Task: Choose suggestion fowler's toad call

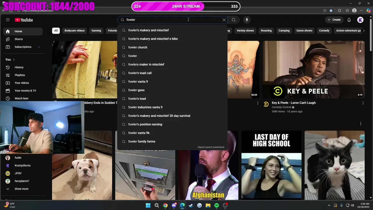Action: [x=172, y=73]
